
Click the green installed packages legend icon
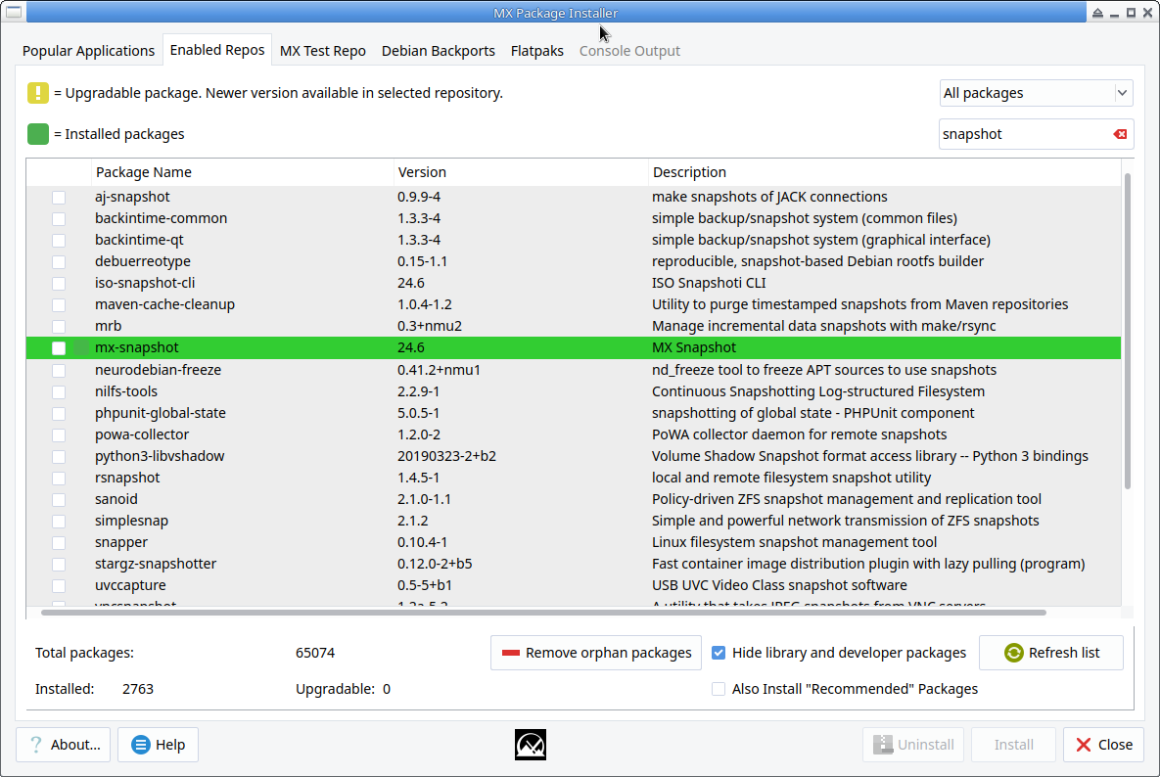pyautogui.click(x=38, y=134)
